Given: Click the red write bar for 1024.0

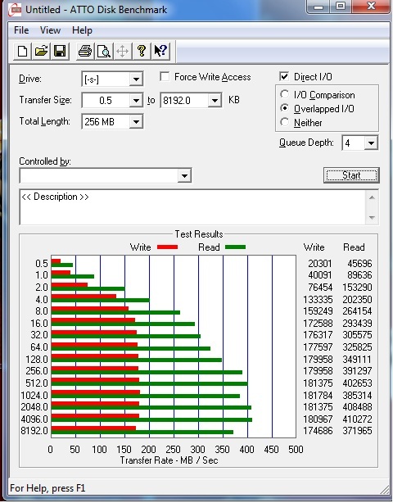Looking at the screenshot, I should 96,392.
